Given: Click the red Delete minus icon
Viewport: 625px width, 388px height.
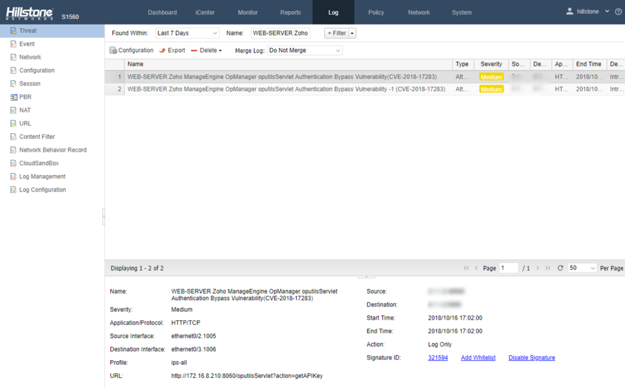Looking at the screenshot, I should coord(194,51).
